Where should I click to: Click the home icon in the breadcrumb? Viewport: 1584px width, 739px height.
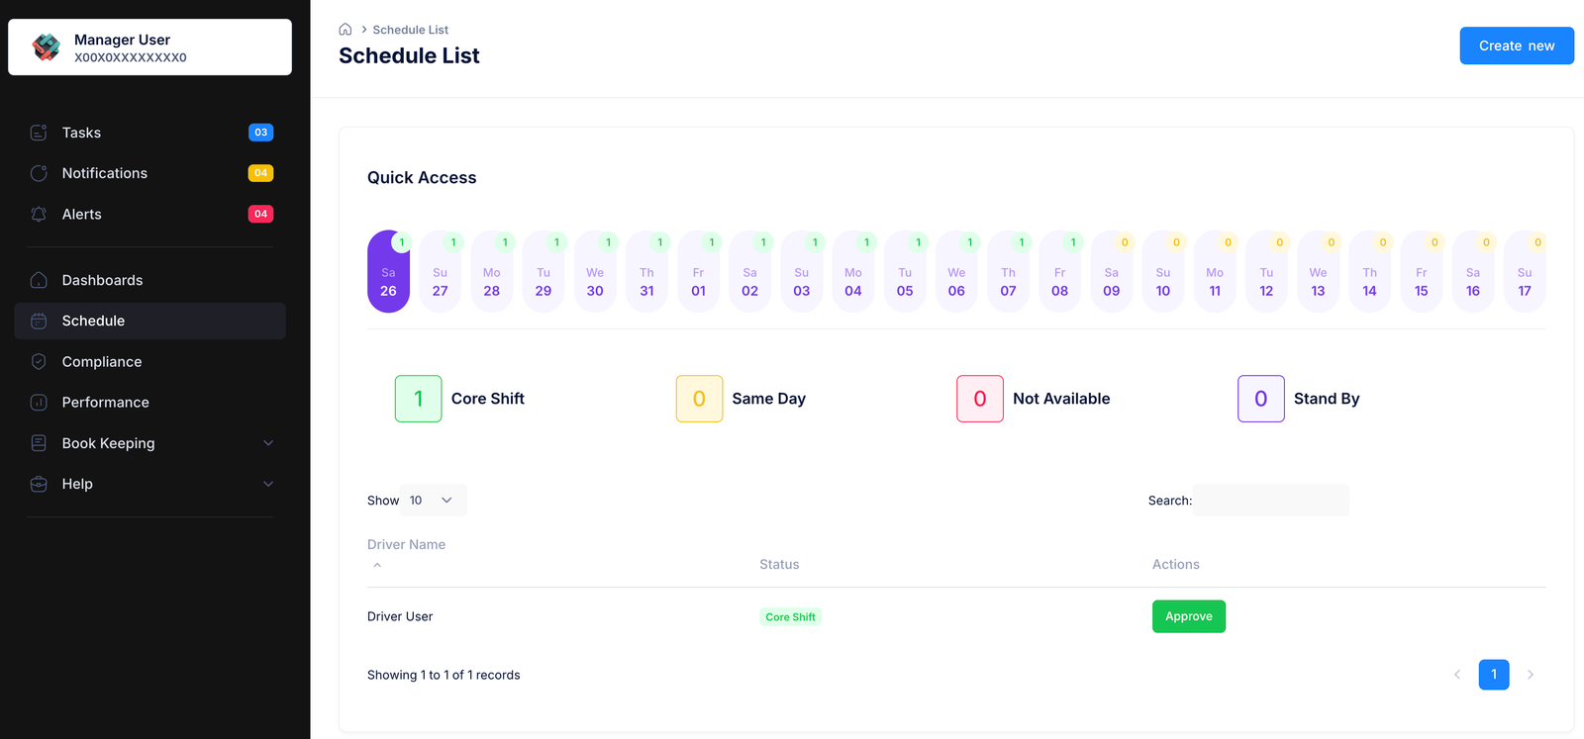[x=344, y=29]
